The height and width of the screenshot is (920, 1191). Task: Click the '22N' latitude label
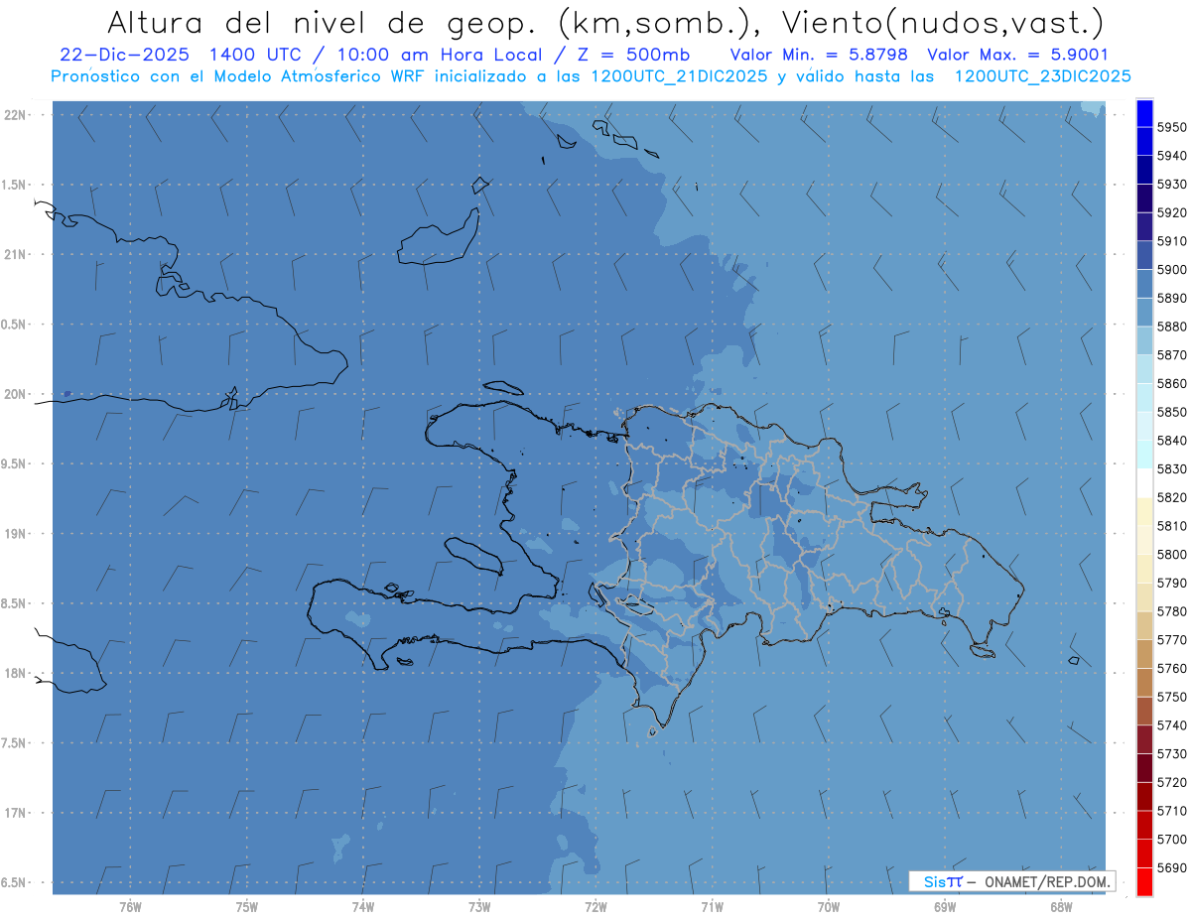click(17, 115)
